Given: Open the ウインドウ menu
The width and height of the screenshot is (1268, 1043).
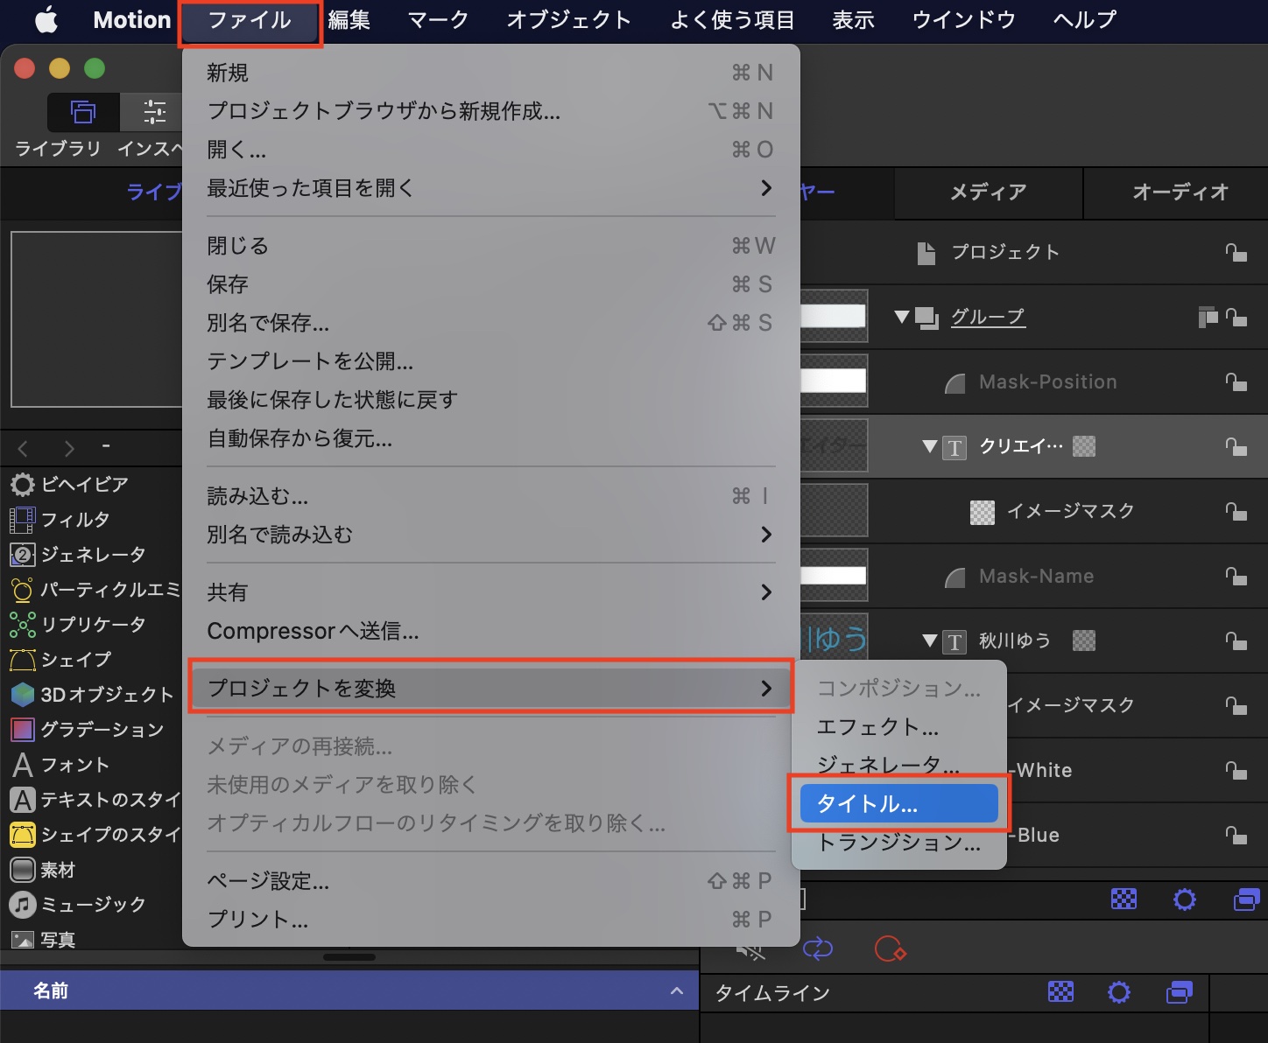Looking at the screenshot, I should pos(963,19).
